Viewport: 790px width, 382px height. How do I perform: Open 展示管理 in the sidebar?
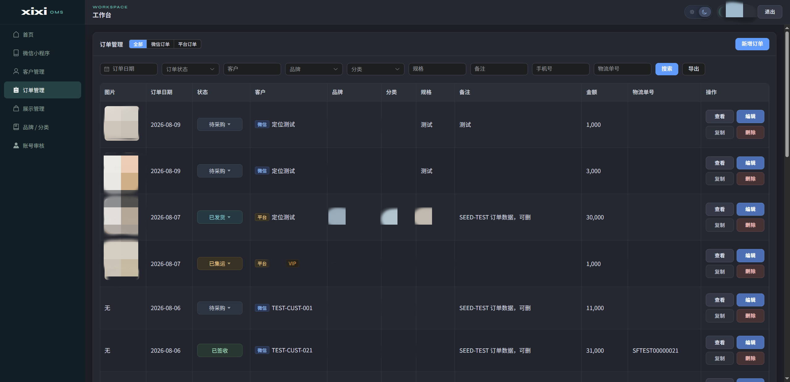(43, 109)
